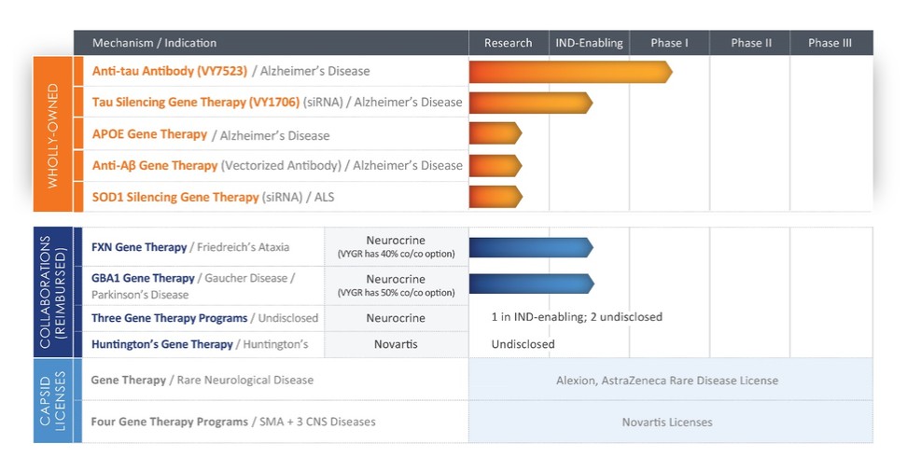Image resolution: width=907 pixels, height=471 pixels.
Task: Click Anti-Aβ Gene Therapy program title
Action: [155, 166]
